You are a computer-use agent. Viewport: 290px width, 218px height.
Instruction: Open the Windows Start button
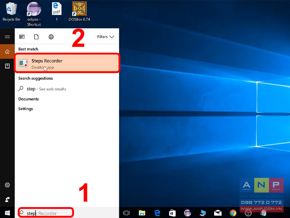(x=7, y=213)
